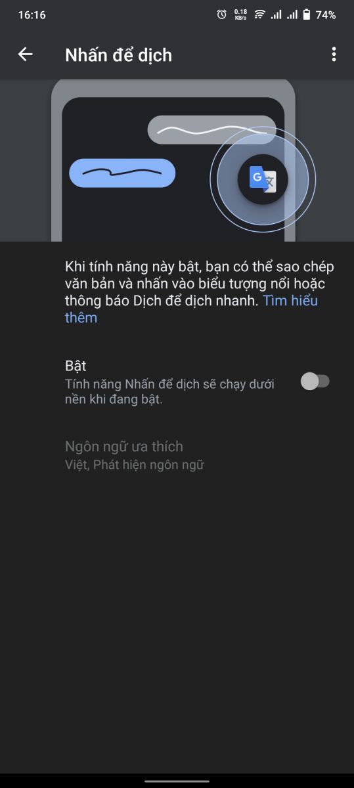Tap the floating Google Translate icon
Screen dimensions: 354x788
263,179
